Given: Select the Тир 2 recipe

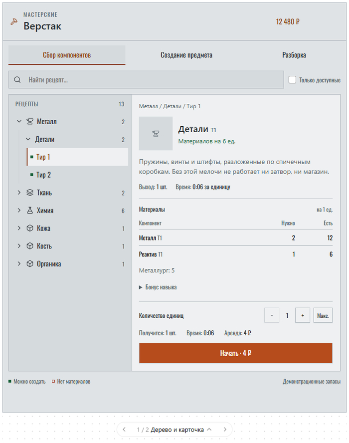Looking at the screenshot, I should pyautogui.click(x=78, y=175).
